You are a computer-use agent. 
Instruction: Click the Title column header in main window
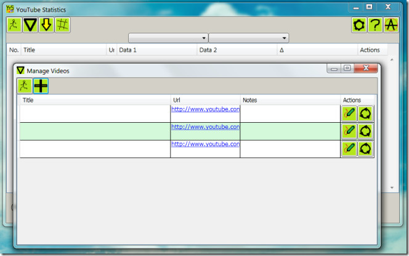coord(63,50)
